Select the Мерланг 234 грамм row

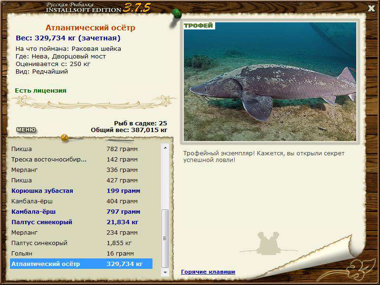tap(81, 232)
